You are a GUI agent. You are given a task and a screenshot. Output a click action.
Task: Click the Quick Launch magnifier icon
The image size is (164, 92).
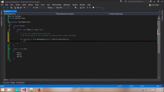pos(150,2)
